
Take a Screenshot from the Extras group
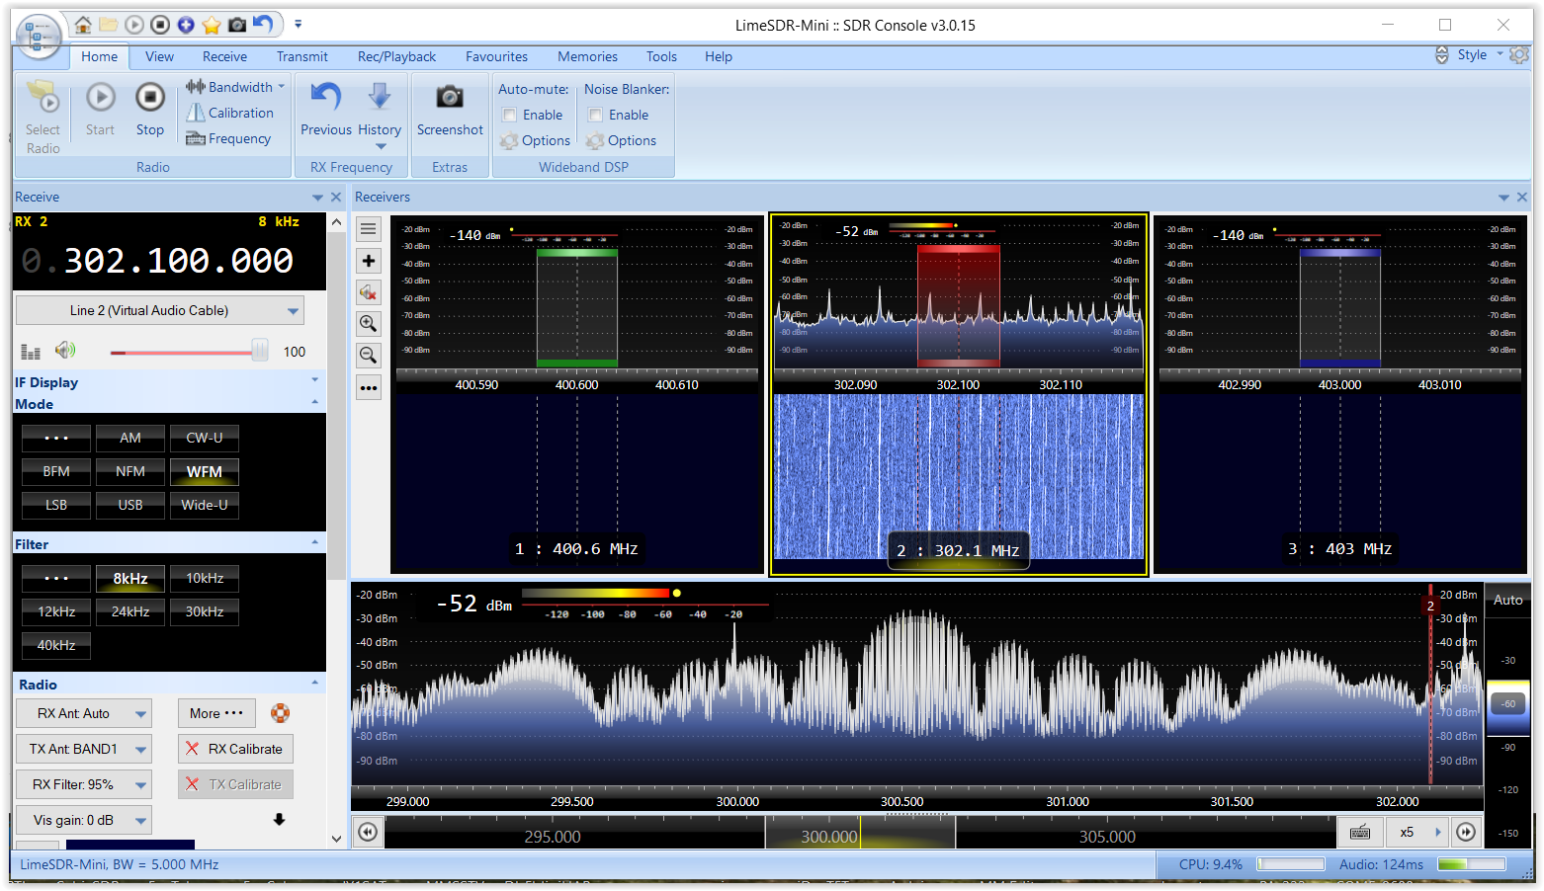pyautogui.click(x=450, y=109)
